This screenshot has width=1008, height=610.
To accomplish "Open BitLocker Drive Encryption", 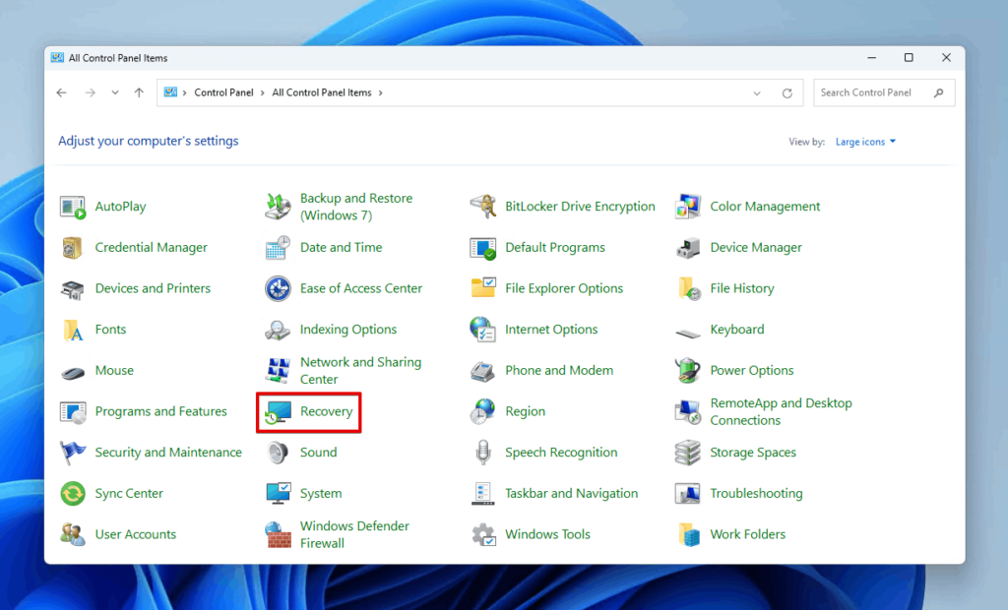I will click(579, 207).
